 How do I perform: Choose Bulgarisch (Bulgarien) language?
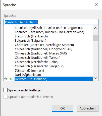pyautogui.click(x=30, y=41)
